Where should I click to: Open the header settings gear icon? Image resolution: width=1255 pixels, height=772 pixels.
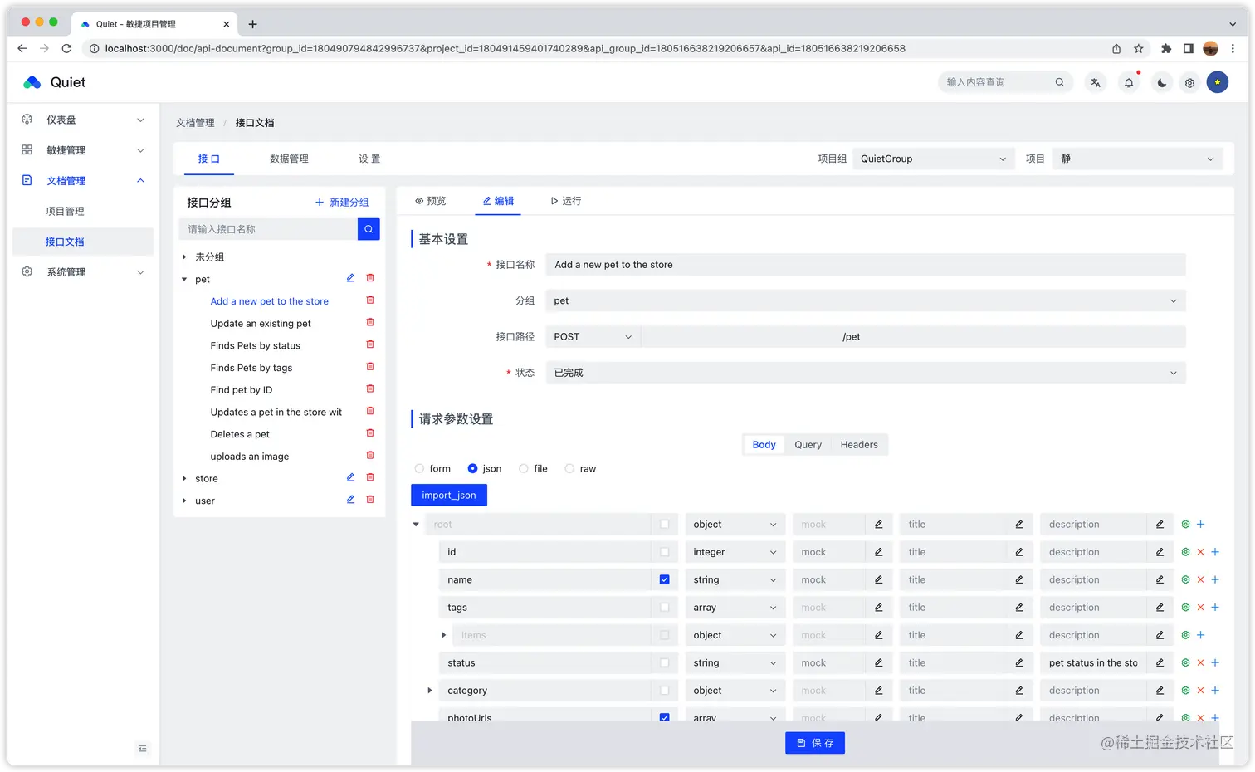1189,82
